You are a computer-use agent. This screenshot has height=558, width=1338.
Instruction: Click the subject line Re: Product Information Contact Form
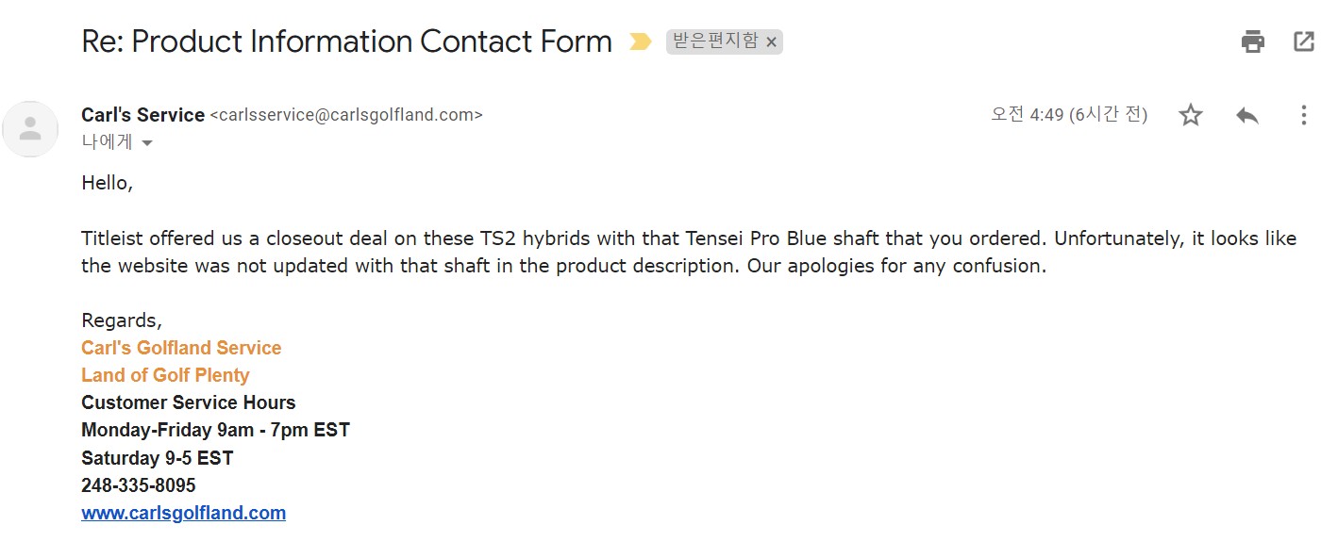coord(346,41)
